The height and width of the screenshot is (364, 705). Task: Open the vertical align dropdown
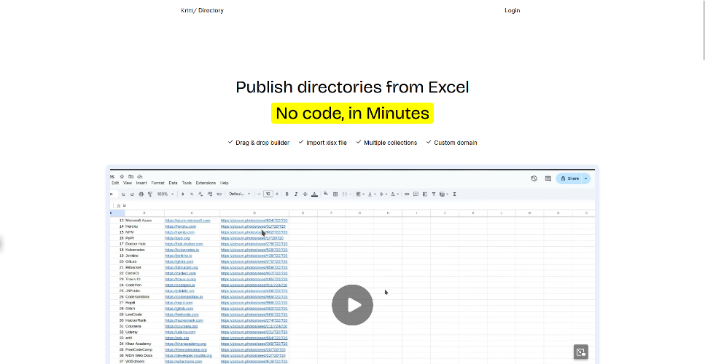pyautogui.click(x=371, y=194)
